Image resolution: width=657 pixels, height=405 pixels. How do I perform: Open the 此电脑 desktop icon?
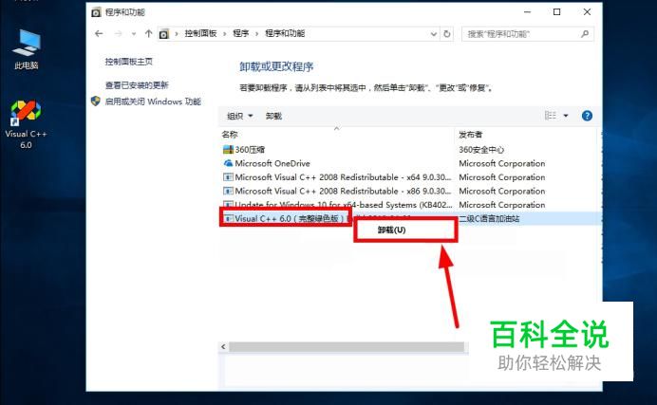27,49
